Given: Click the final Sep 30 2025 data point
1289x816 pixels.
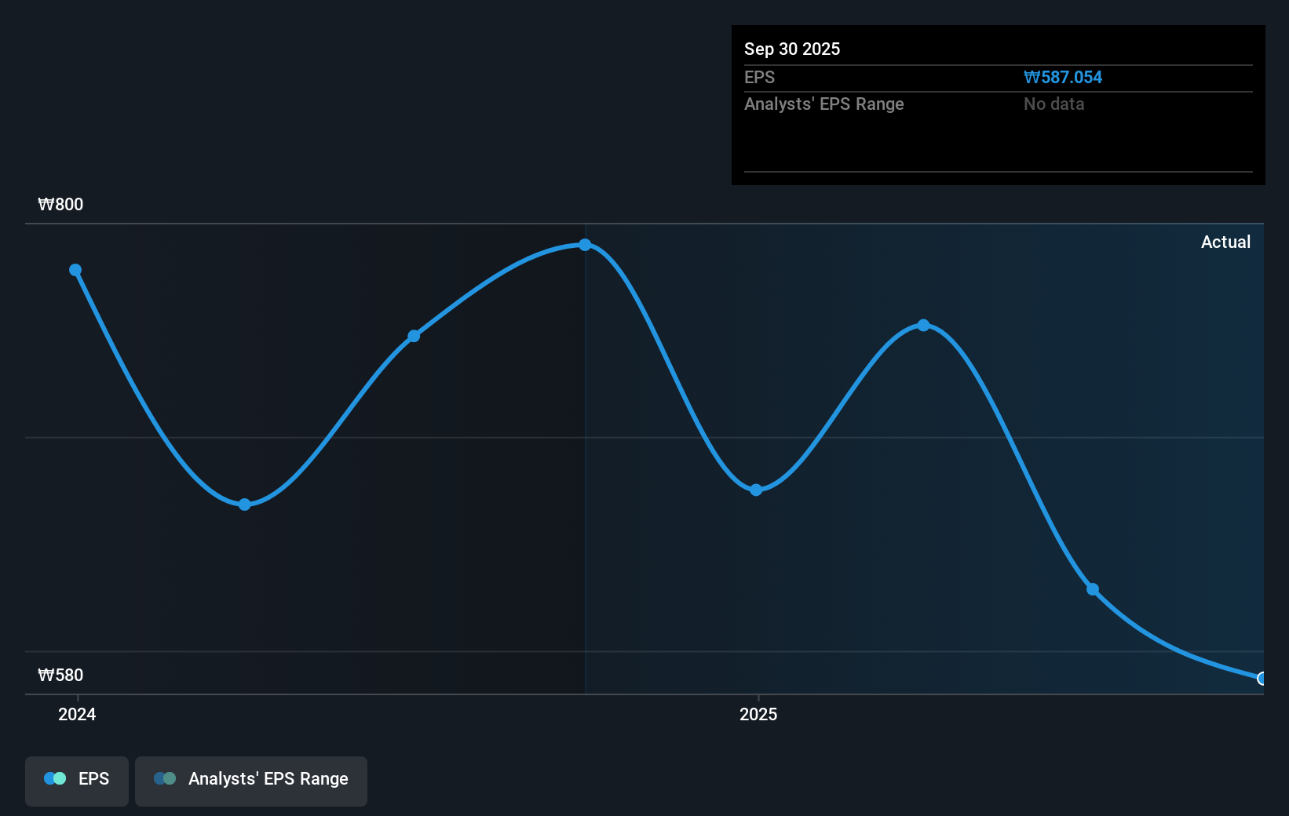Looking at the screenshot, I should point(1262,678).
